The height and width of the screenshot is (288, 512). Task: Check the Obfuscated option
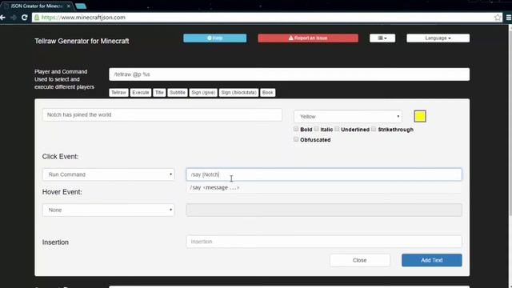click(x=296, y=139)
